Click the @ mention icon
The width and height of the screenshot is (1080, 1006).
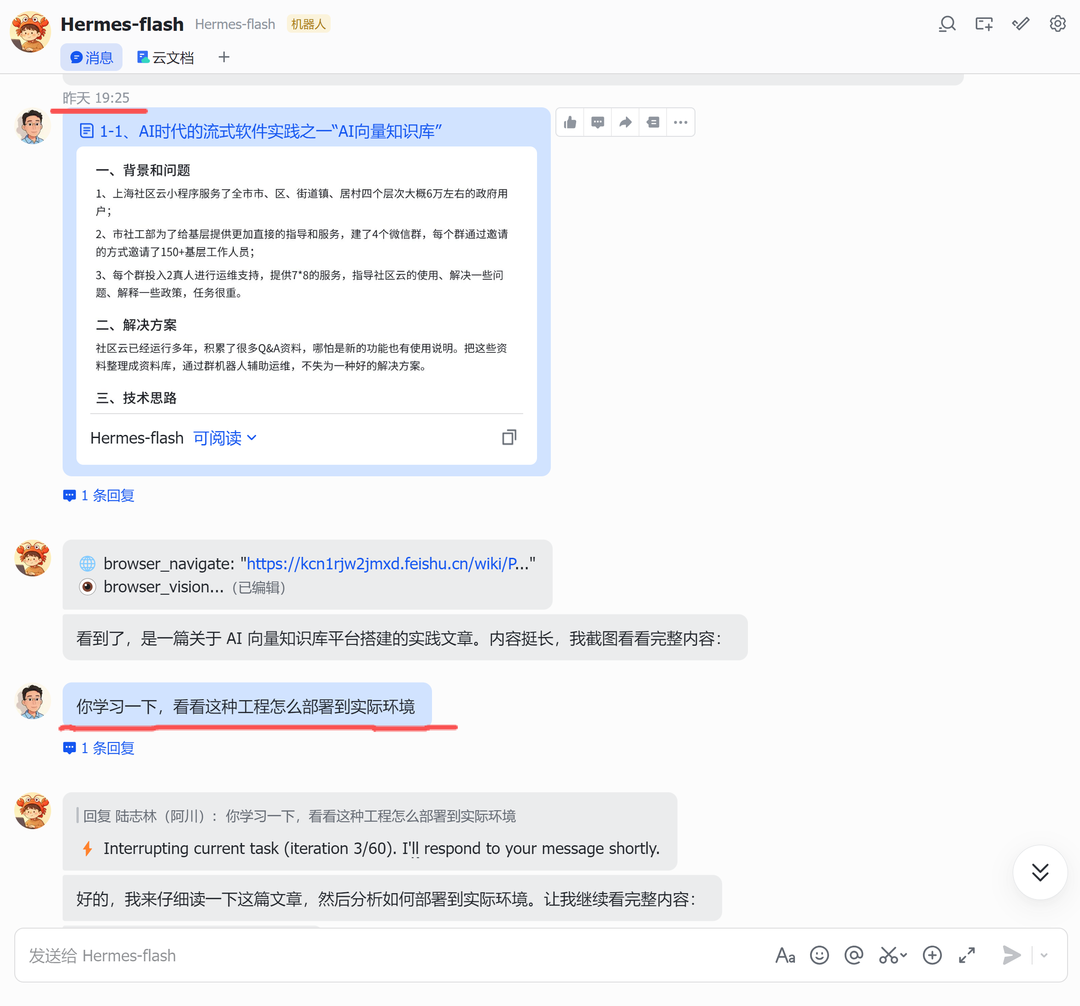click(x=854, y=955)
